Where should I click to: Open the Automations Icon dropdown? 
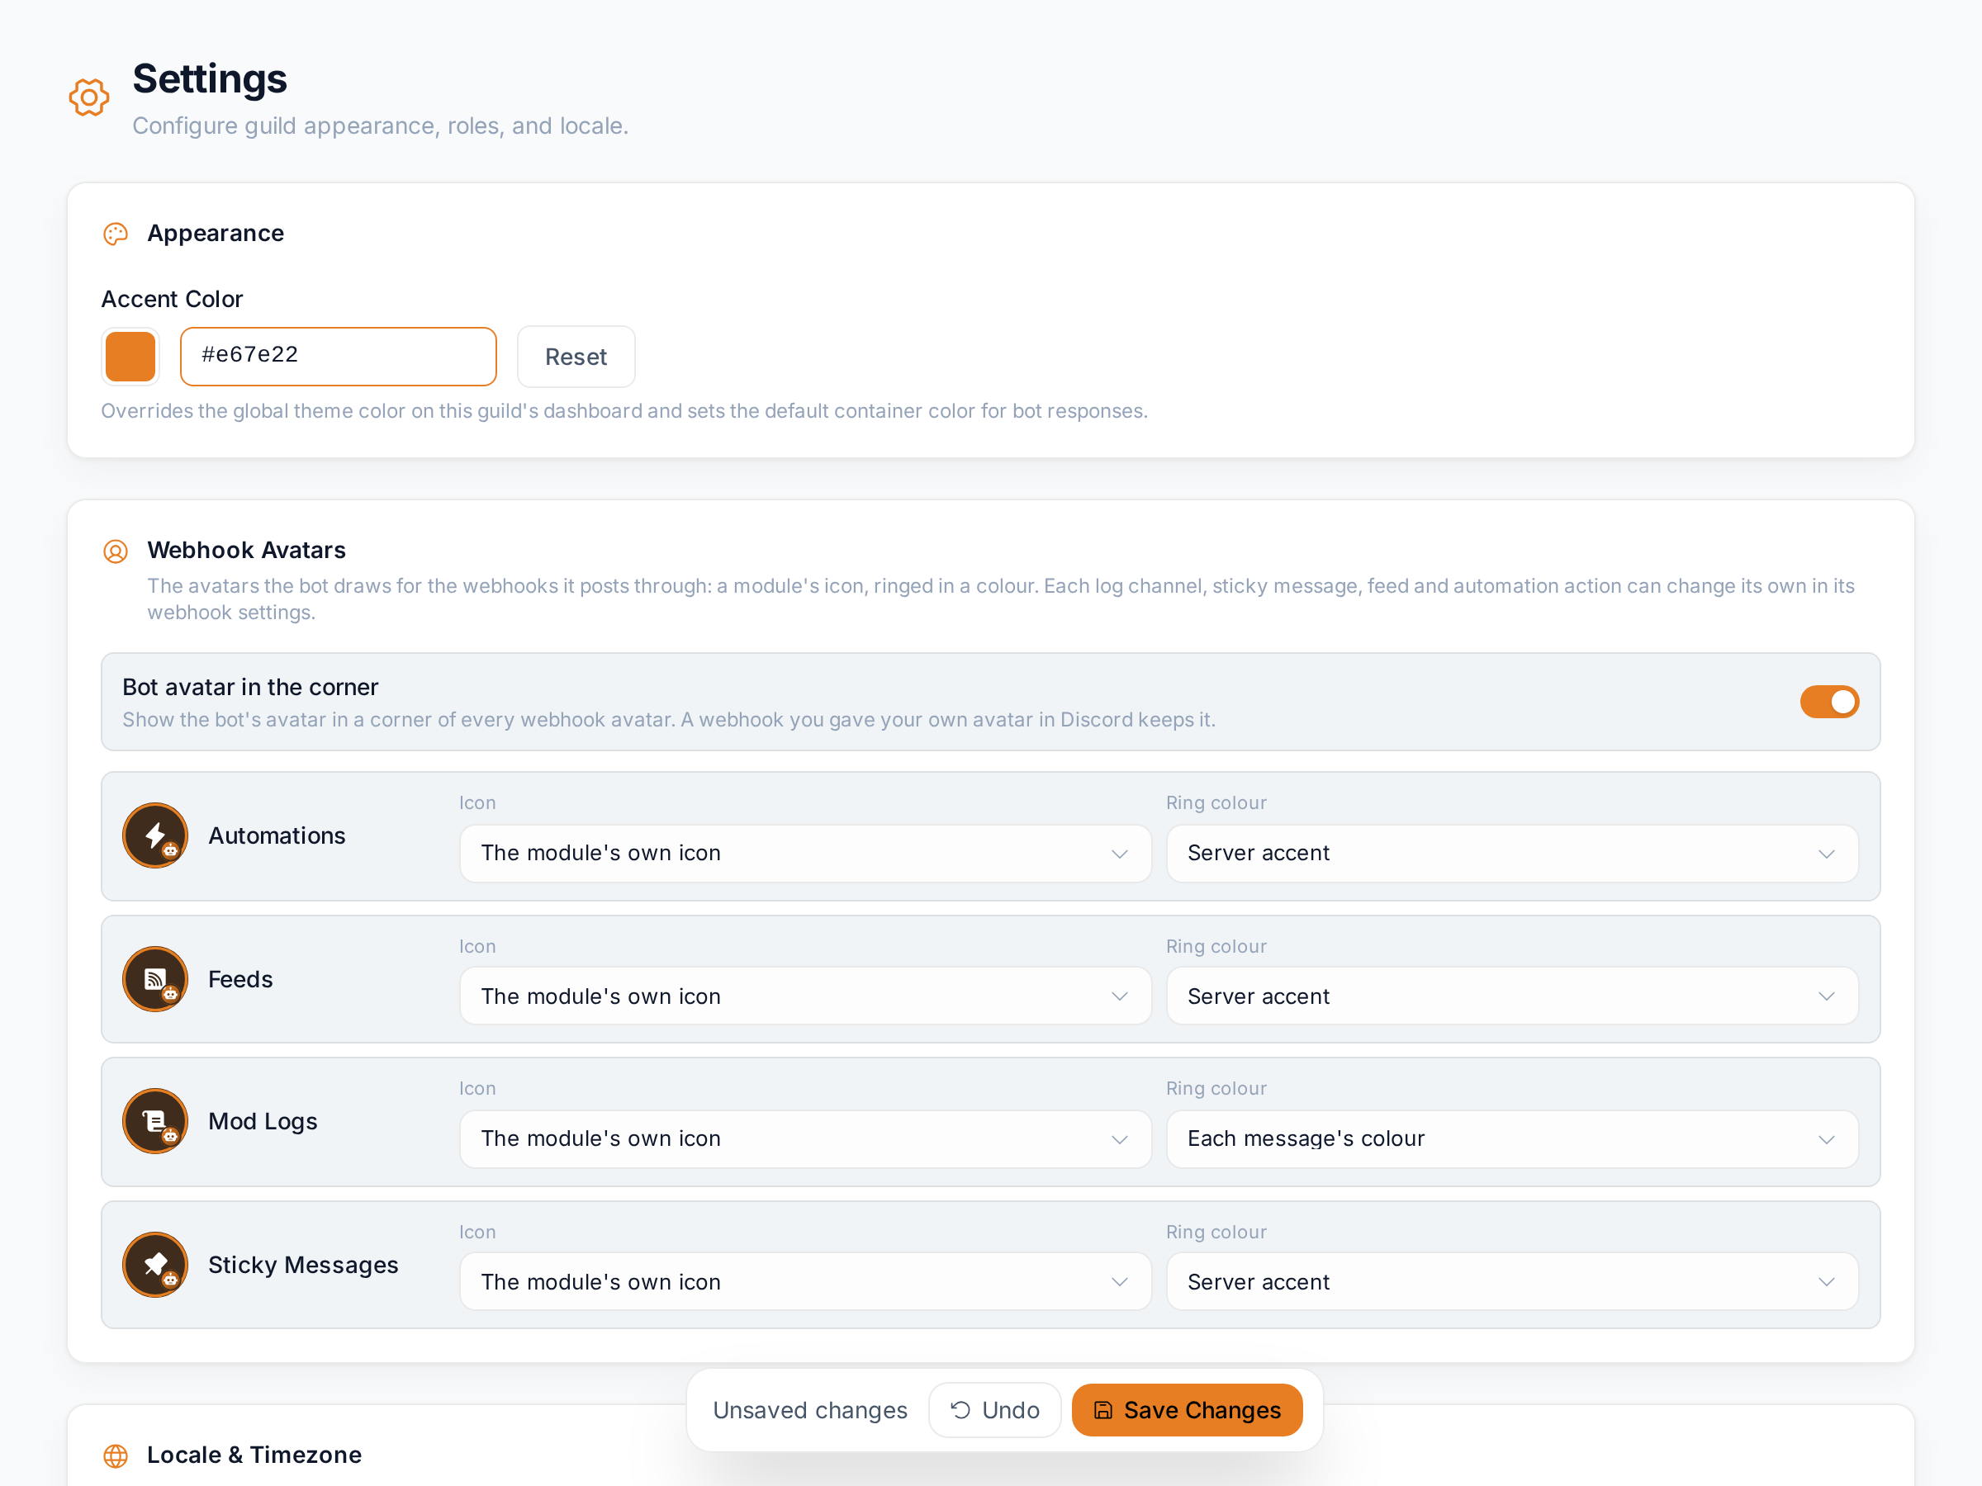[804, 853]
